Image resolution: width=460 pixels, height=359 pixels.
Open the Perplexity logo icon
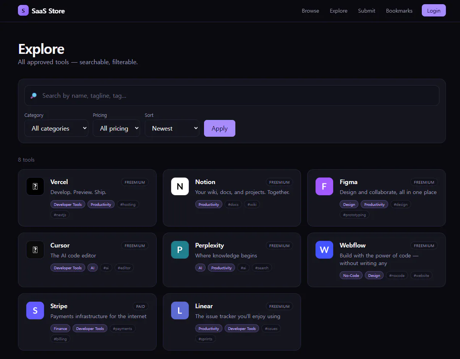[180, 250]
